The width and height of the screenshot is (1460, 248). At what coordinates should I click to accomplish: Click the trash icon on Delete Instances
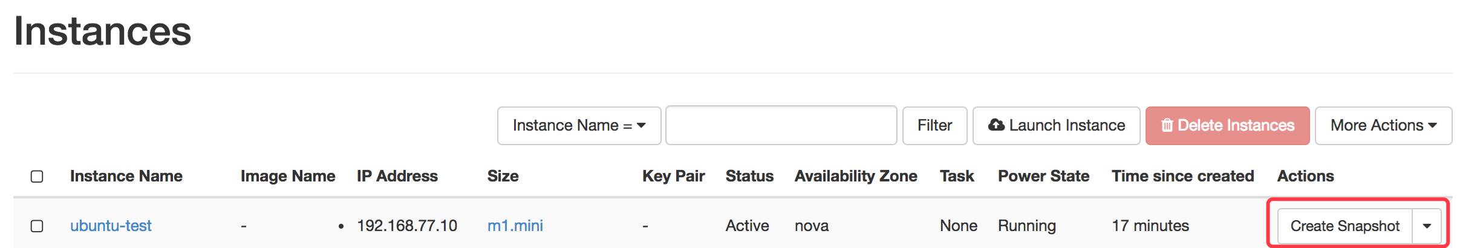point(1167,125)
